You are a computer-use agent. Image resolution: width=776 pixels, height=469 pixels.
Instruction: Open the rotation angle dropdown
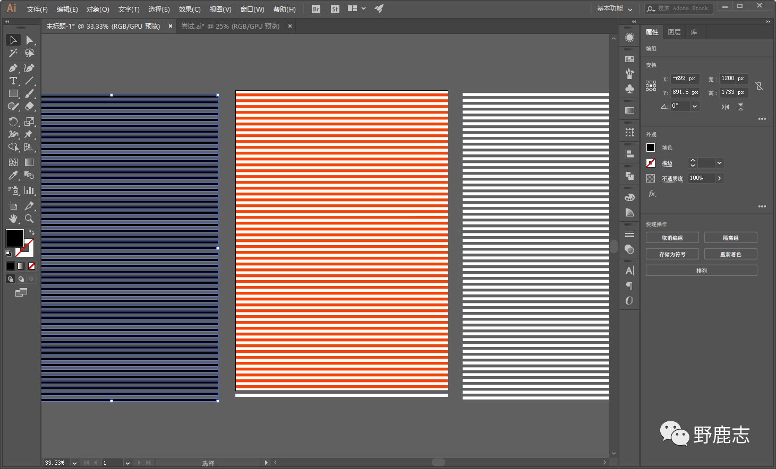(695, 106)
